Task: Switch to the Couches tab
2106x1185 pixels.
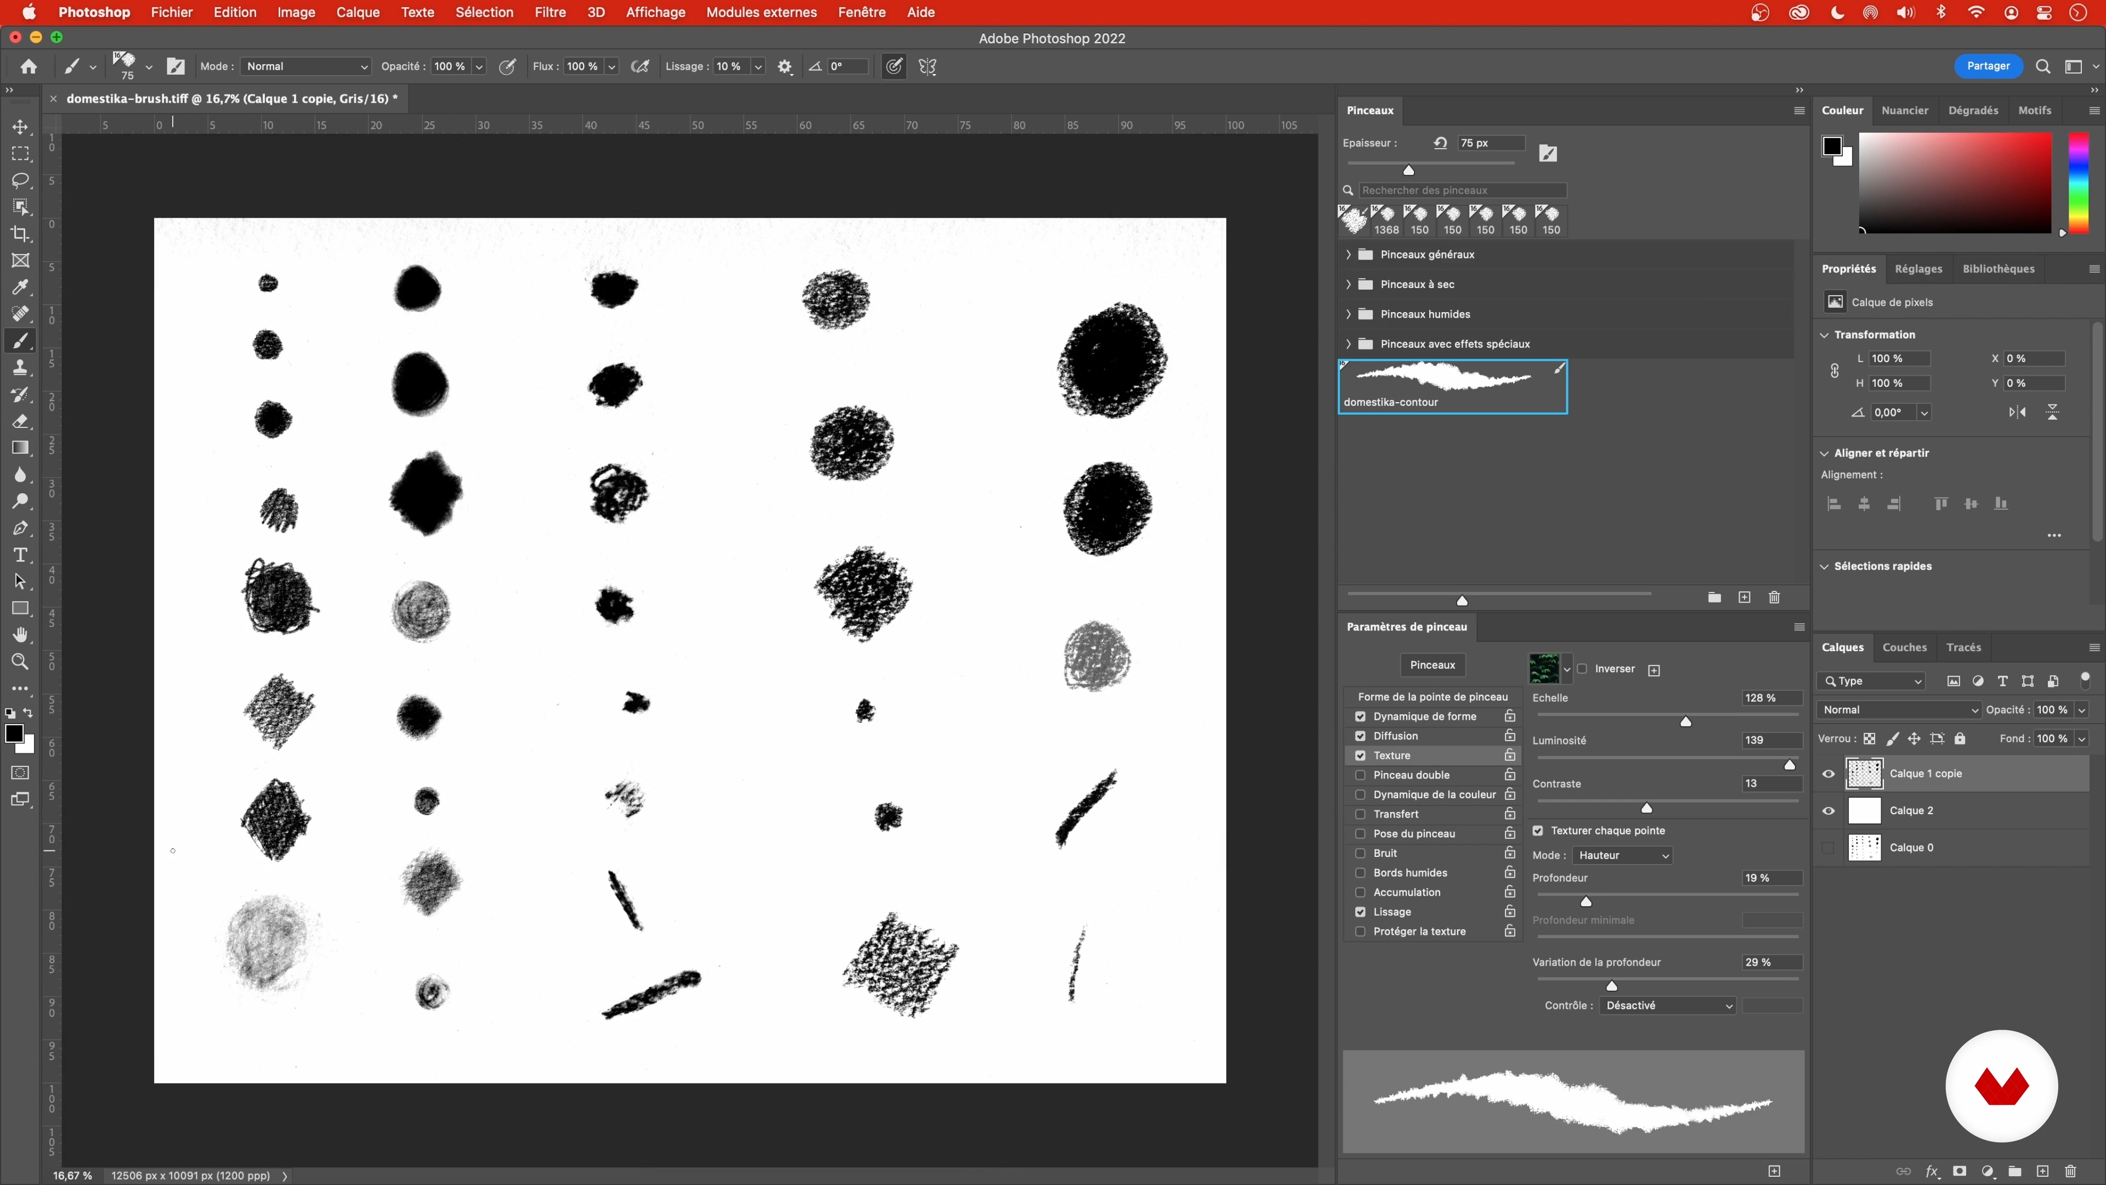Action: click(x=1904, y=647)
